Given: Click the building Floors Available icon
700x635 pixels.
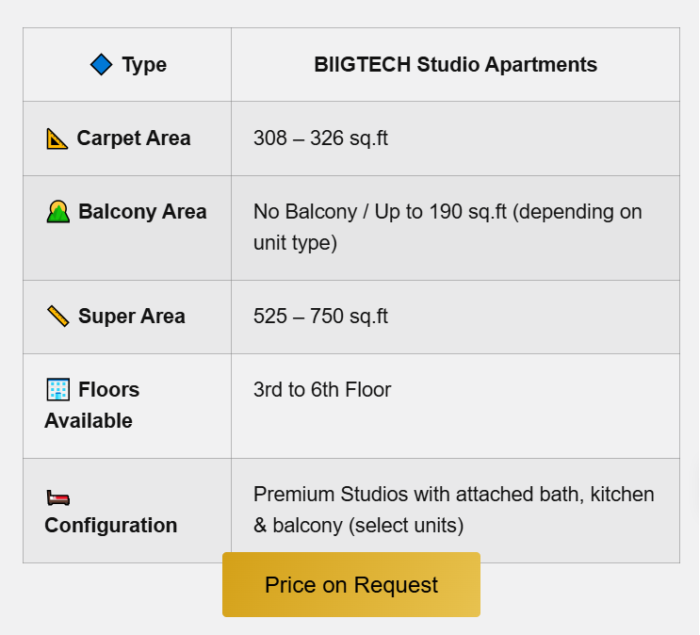Looking at the screenshot, I should click(x=58, y=390).
